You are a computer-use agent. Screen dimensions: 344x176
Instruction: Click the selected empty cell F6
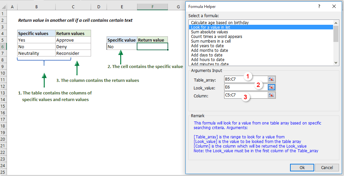(153, 47)
